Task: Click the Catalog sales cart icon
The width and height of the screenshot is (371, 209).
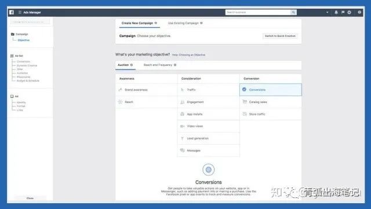Action: click(245, 102)
